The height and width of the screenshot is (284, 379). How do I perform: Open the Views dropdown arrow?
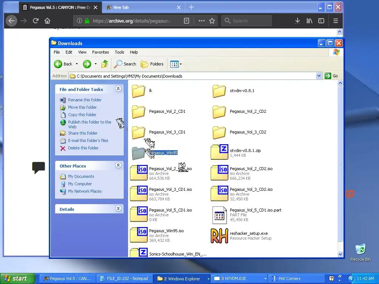click(x=181, y=64)
